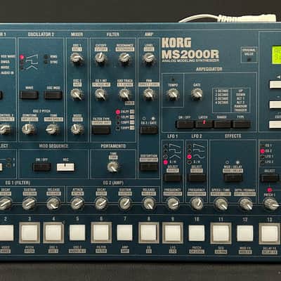Select step button 7 Amp
The image size is (281, 281).
coord(125,233)
